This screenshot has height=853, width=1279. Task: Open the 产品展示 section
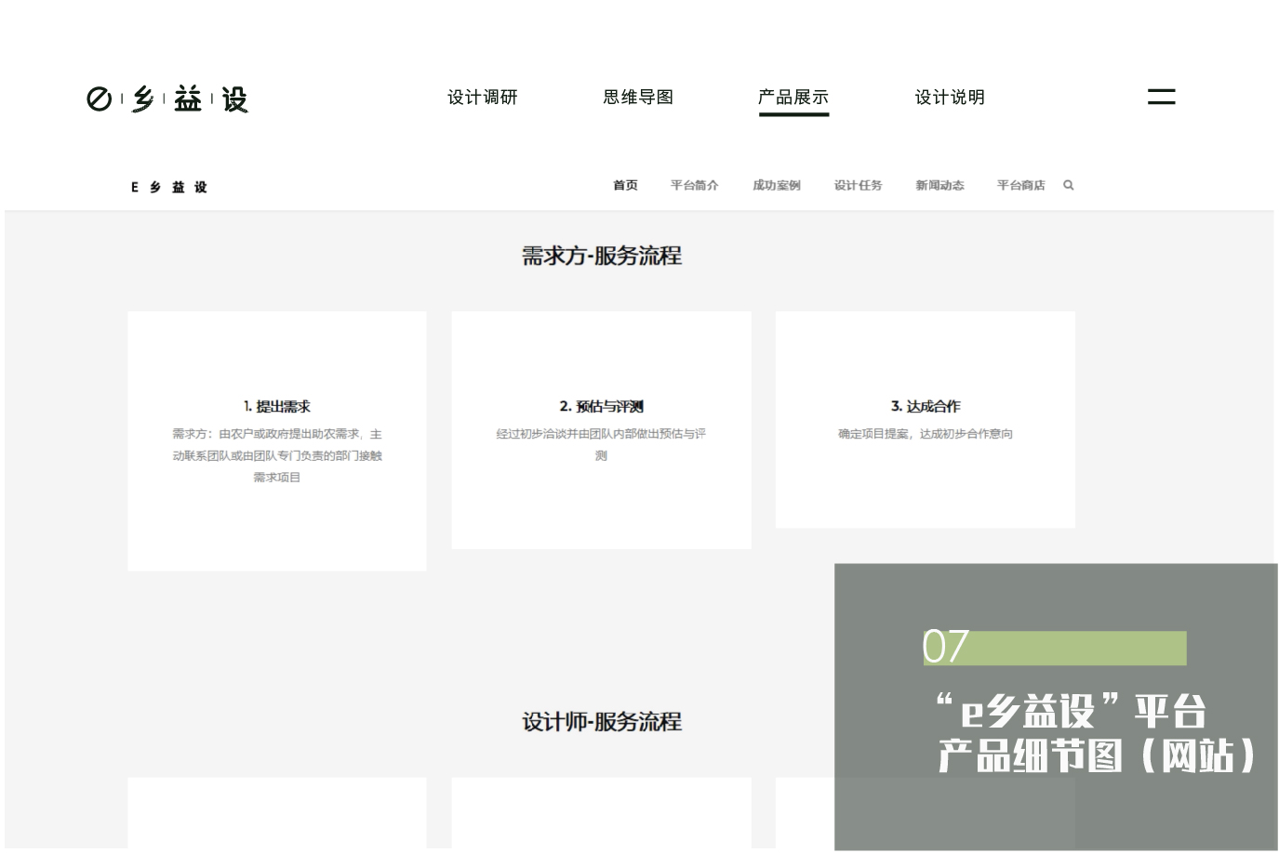coord(793,97)
